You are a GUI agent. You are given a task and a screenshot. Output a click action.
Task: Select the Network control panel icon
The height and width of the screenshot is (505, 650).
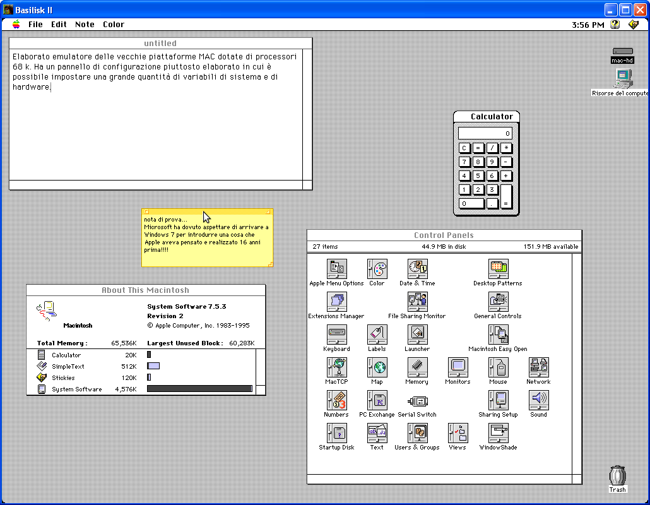coord(538,367)
